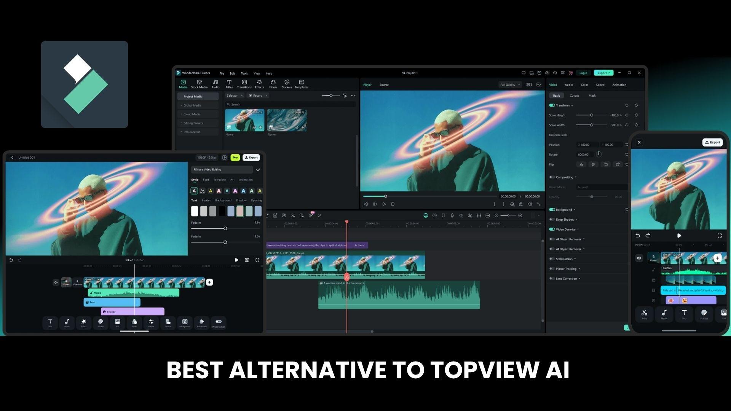The height and width of the screenshot is (411, 731).
Task: Open the Filters library in desktop toolbar
Action: (x=273, y=84)
